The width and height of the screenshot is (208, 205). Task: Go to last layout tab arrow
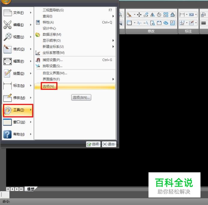pos(21,189)
